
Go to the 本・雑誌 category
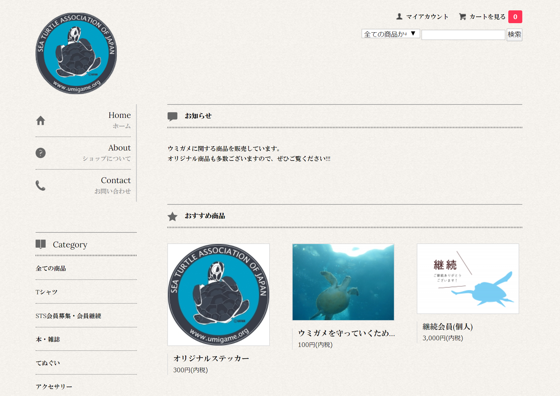tap(48, 339)
